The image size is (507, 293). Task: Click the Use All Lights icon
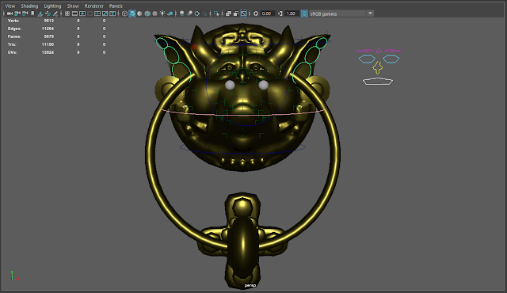[x=162, y=13]
